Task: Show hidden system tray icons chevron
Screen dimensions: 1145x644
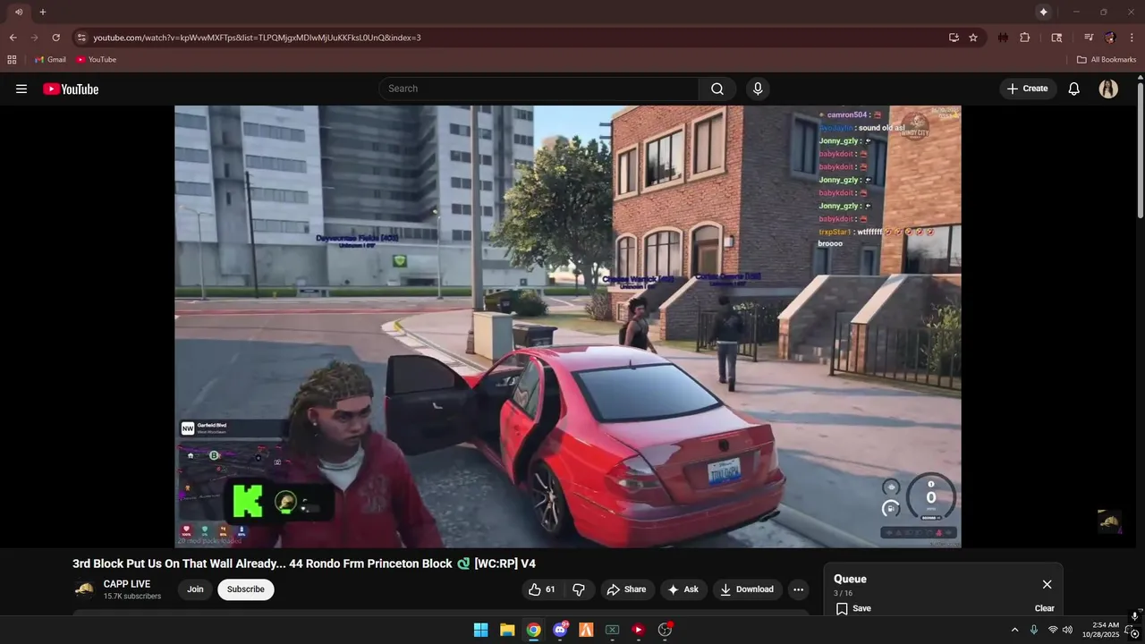Action: [1014, 630]
